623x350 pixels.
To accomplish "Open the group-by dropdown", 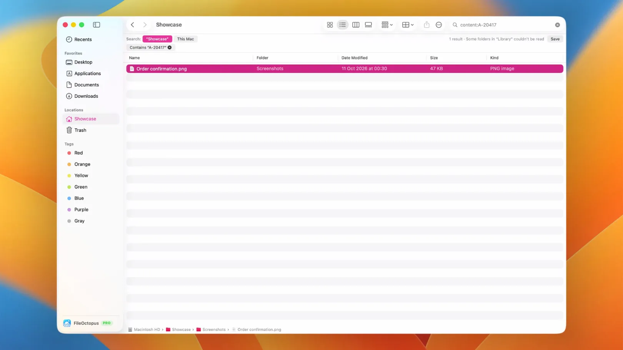I will pos(387,25).
